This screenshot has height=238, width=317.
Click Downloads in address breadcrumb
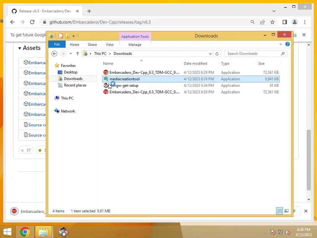pyautogui.click(x=123, y=53)
